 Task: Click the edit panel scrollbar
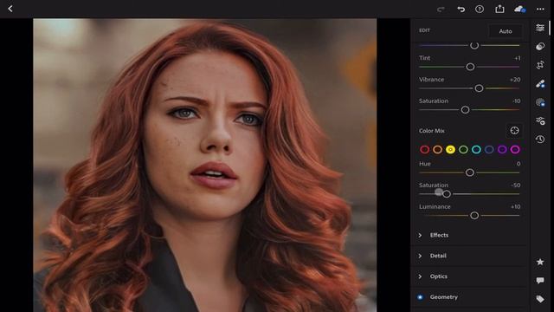[550, 28]
